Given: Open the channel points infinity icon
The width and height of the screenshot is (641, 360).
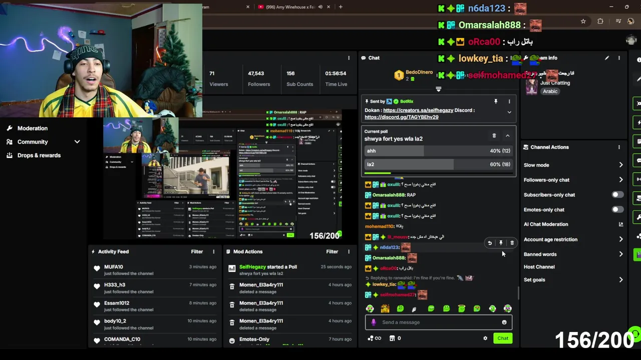Looking at the screenshot, I should (x=374, y=338).
